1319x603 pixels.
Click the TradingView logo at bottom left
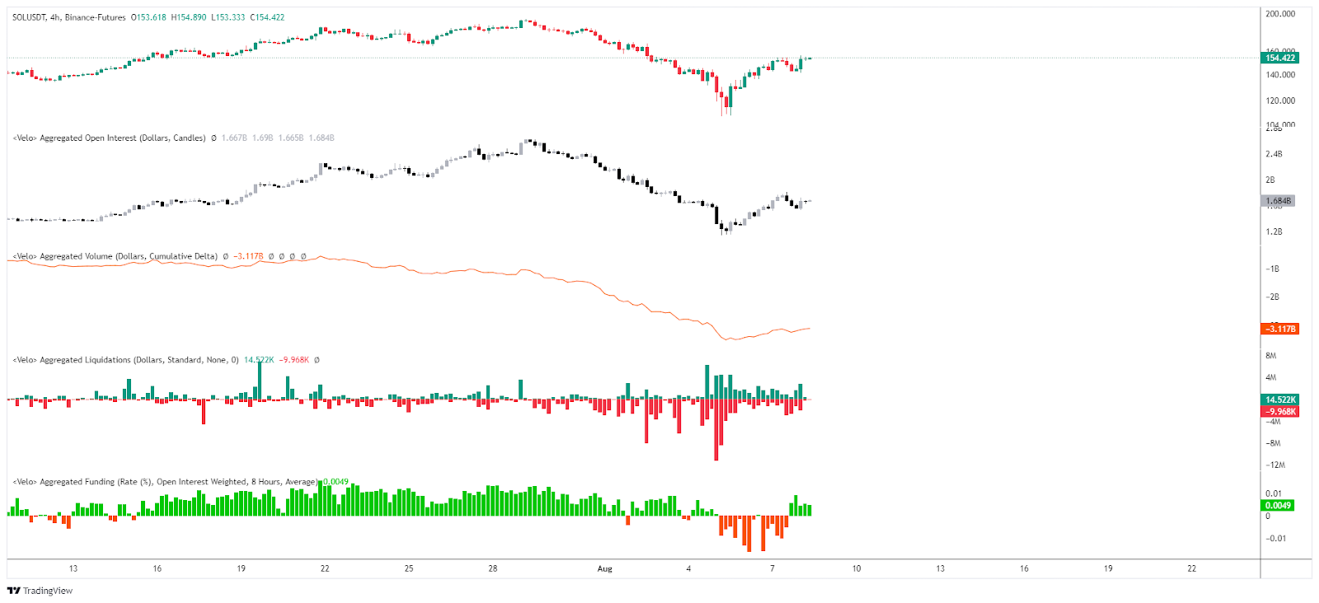tap(40, 591)
